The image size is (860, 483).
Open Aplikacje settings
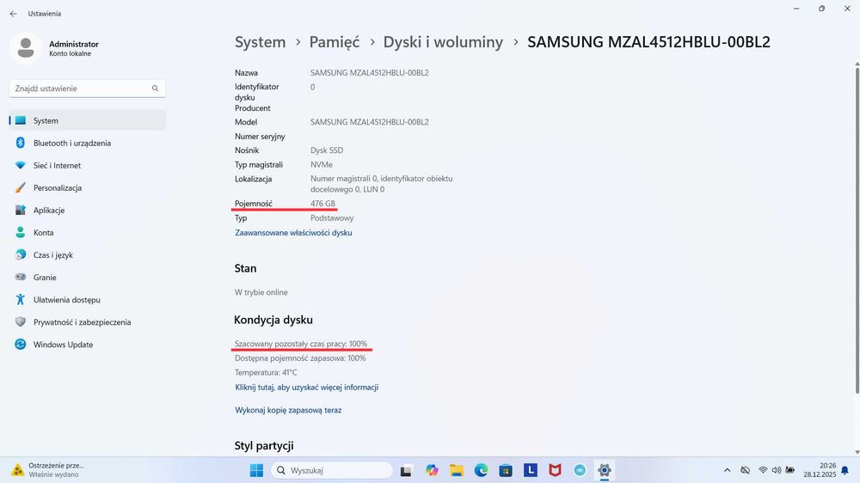[x=87, y=211]
